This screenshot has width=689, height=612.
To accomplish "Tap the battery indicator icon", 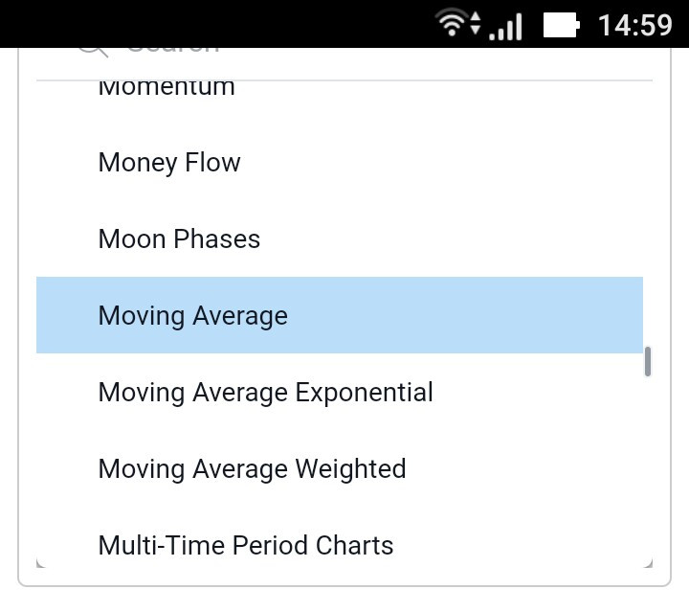I will click(x=562, y=25).
